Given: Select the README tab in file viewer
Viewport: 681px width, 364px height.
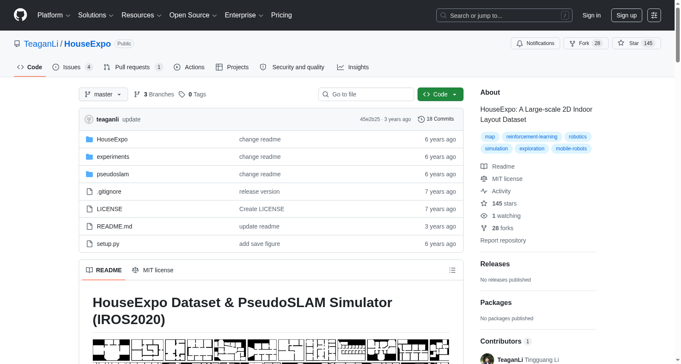Looking at the screenshot, I should click(x=104, y=270).
